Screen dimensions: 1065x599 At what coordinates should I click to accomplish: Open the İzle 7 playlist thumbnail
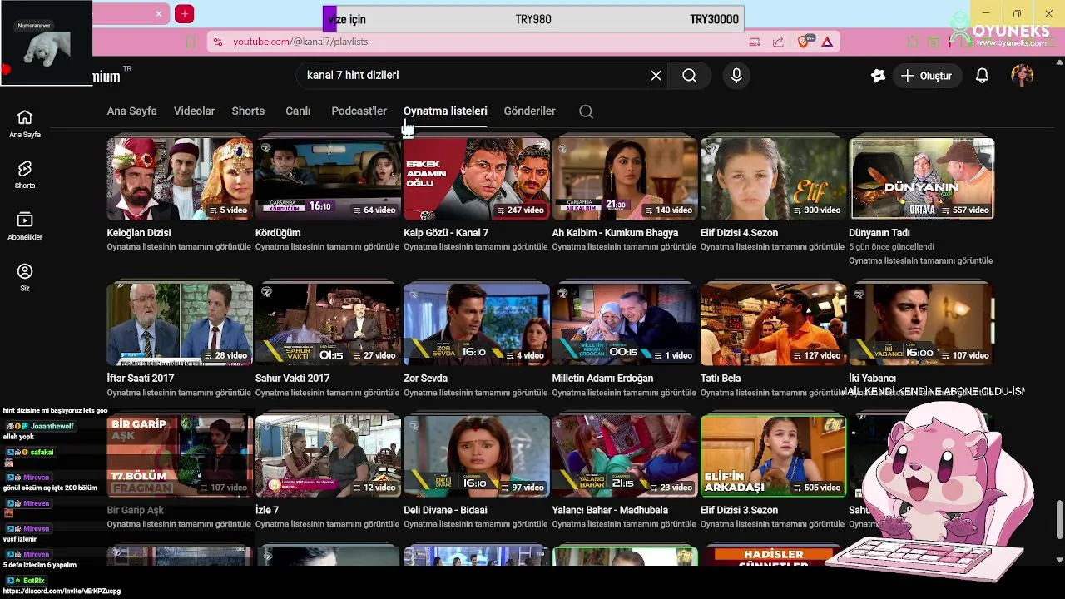pos(328,456)
